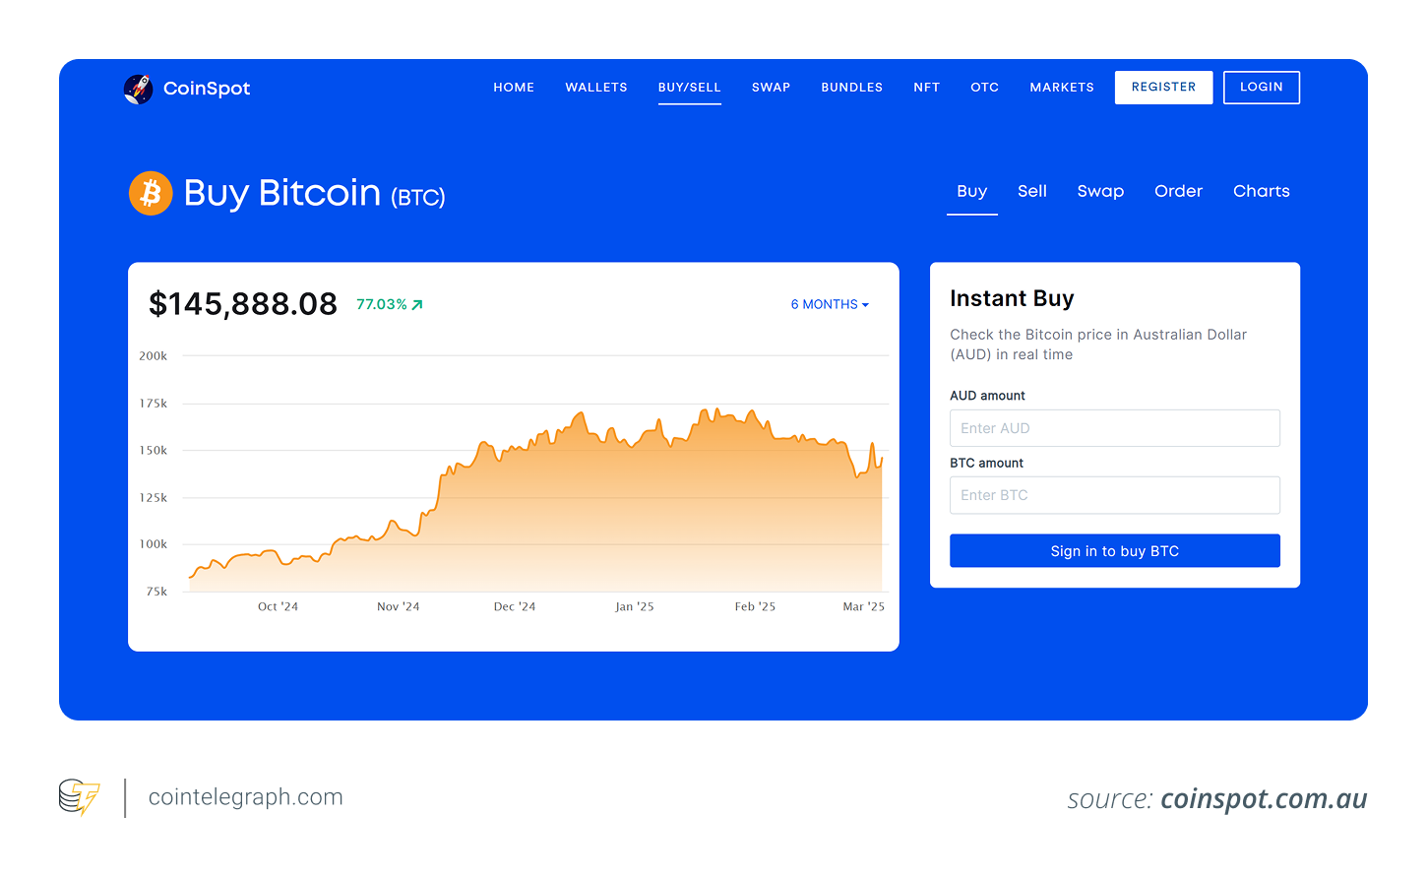
Task: Switch to the Sell tab
Action: click(x=1032, y=191)
